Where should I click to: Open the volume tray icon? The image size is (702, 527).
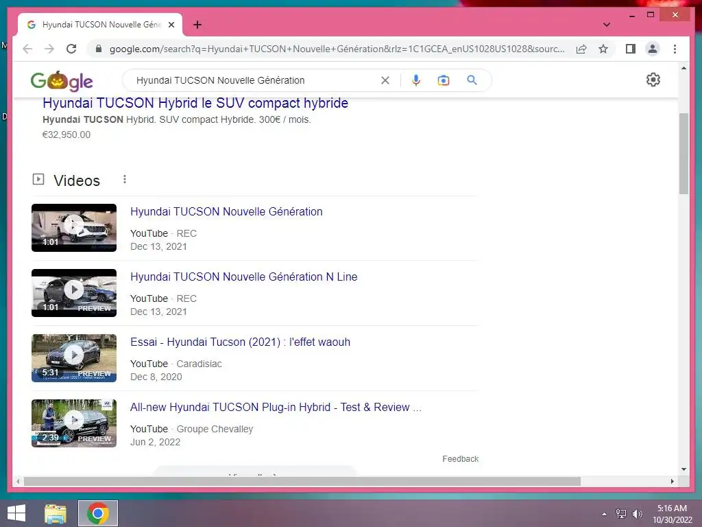pyautogui.click(x=637, y=514)
